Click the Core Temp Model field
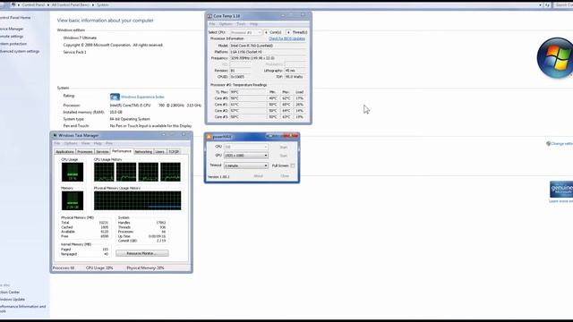573x322 pixels. tap(269, 46)
